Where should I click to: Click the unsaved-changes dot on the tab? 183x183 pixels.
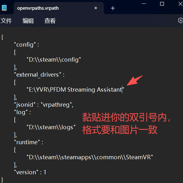[x=96, y=8]
